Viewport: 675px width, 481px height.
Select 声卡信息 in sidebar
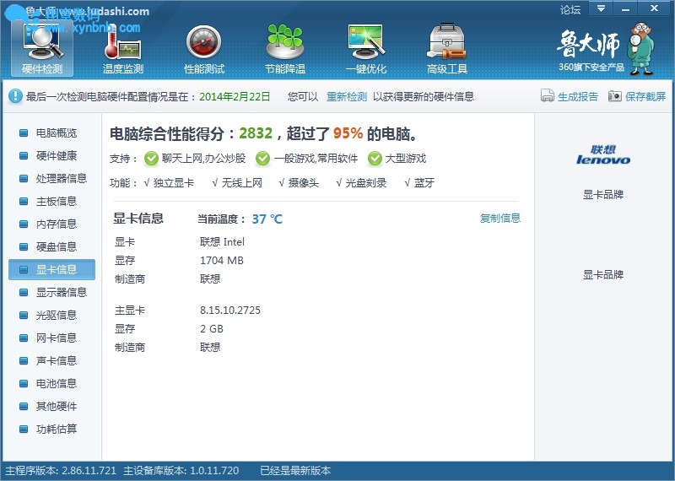pos(51,361)
